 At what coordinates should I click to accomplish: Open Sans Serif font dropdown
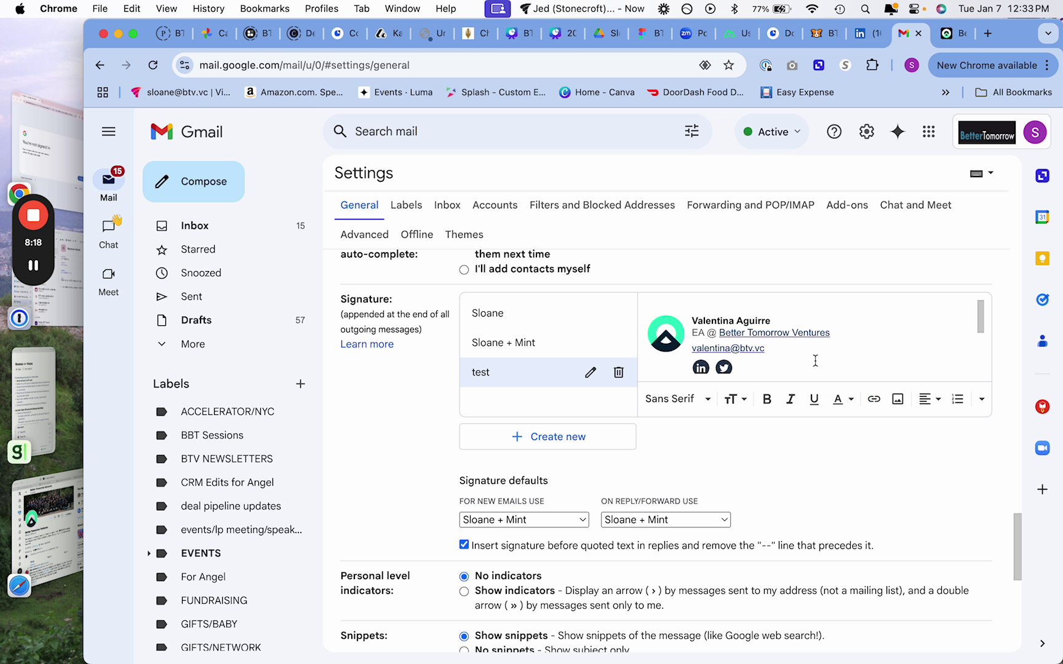678,399
